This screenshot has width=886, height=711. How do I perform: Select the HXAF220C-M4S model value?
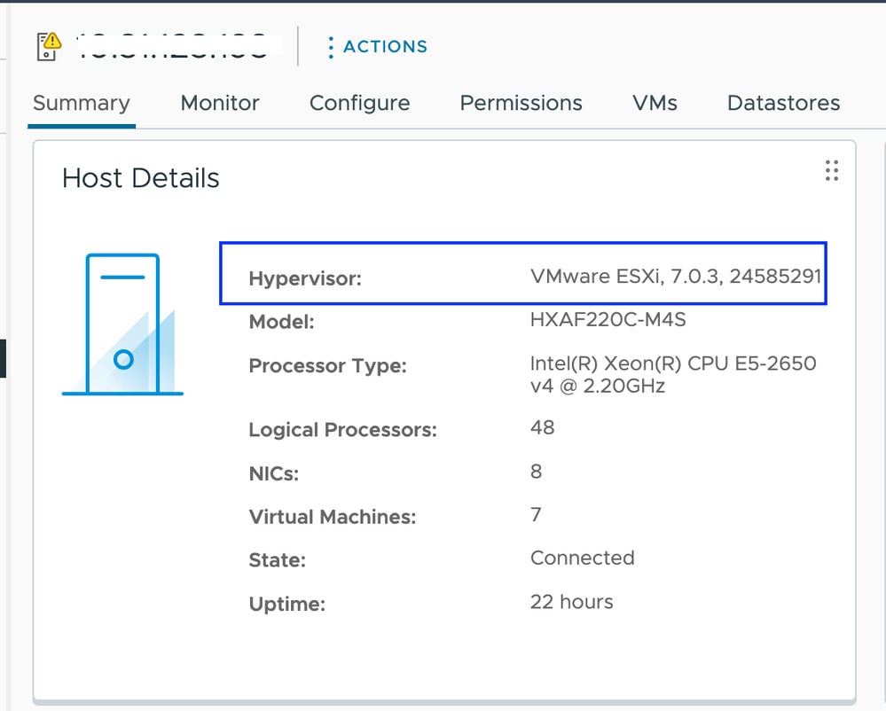(x=608, y=320)
